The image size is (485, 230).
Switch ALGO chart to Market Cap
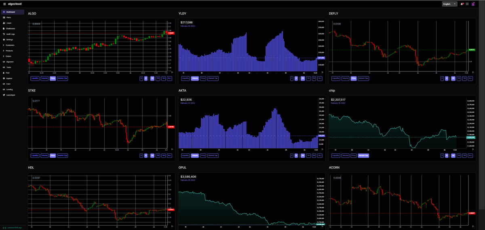pos(62,79)
